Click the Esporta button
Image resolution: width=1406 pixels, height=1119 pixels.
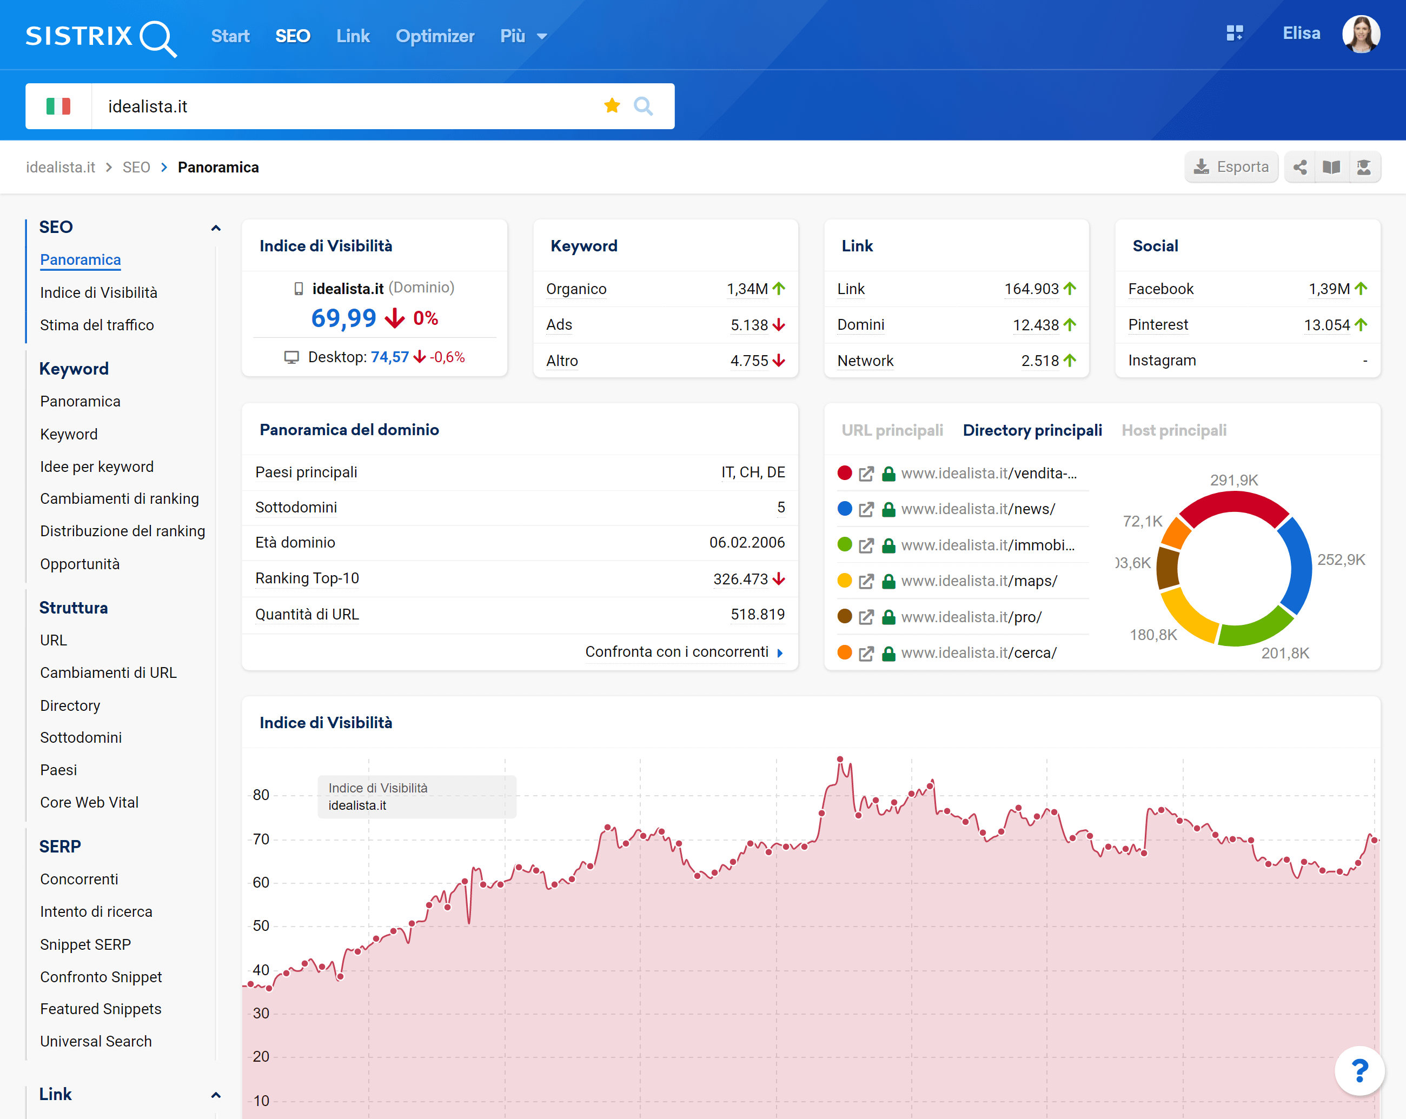click(x=1231, y=168)
